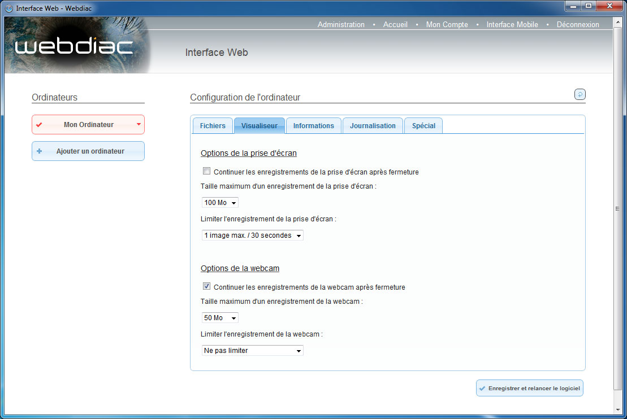The height and width of the screenshot is (419, 627).
Task: Expand the Ne pas limiter webcam dropdown
Action: point(252,351)
